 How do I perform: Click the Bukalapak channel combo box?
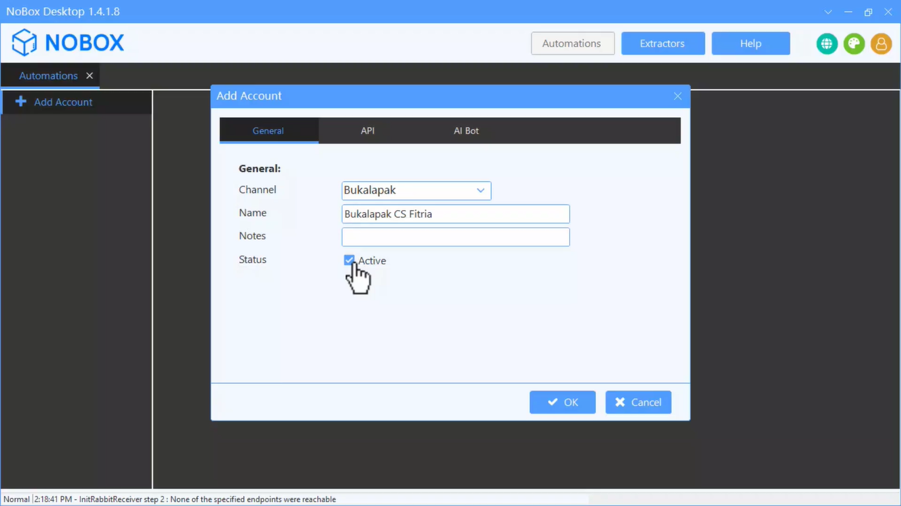pos(406,190)
